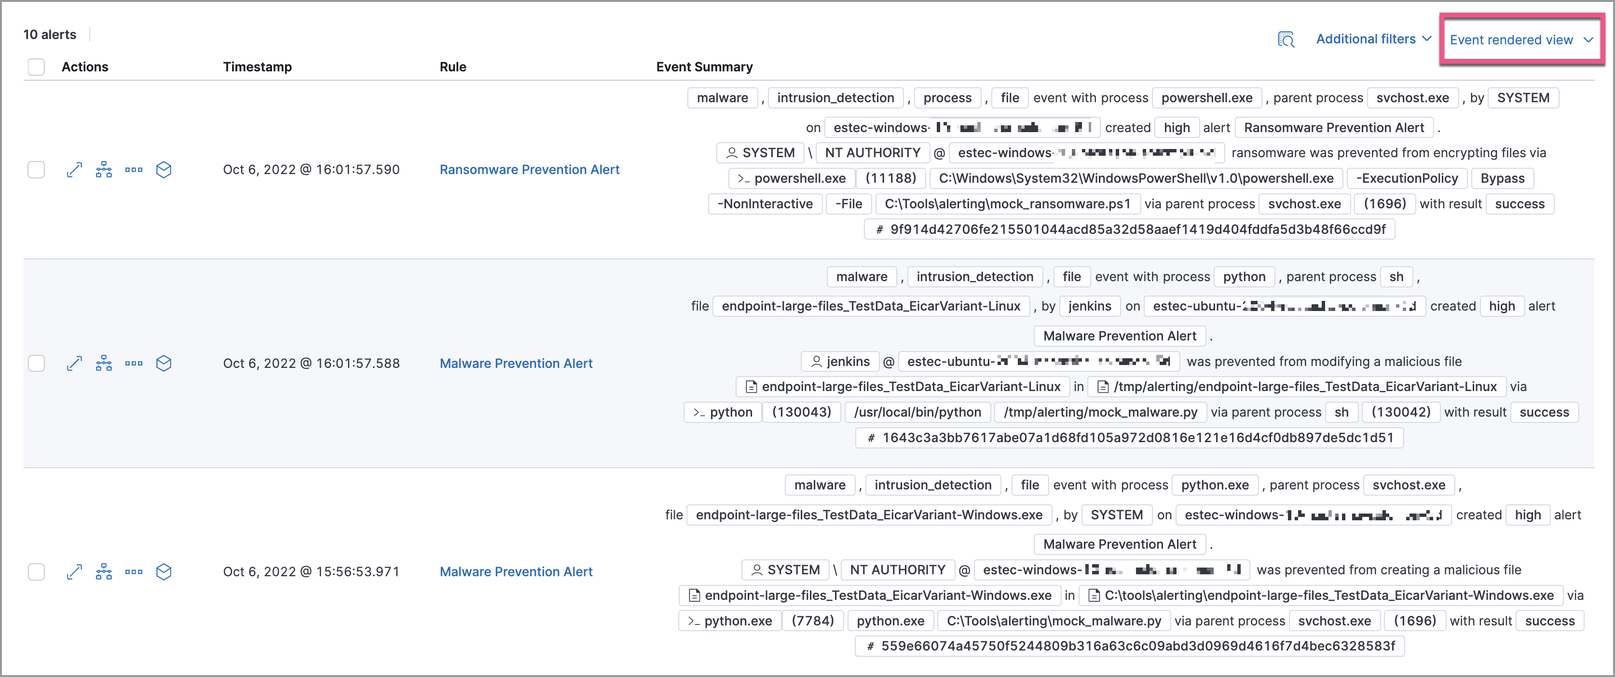Open more actions for the 15:56:53.971 Malware alert
The image size is (1615, 677).
134,572
